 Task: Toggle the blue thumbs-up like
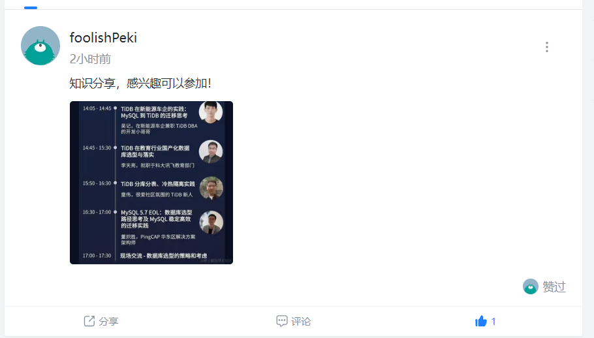click(480, 321)
